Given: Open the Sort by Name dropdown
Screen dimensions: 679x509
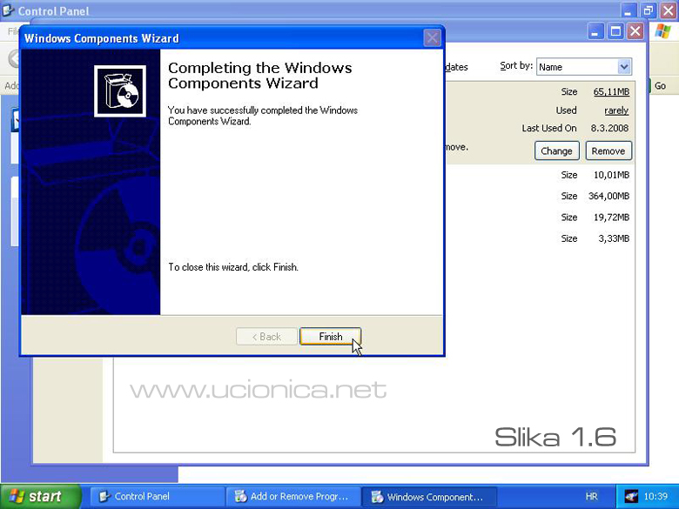Looking at the screenshot, I should click(624, 67).
